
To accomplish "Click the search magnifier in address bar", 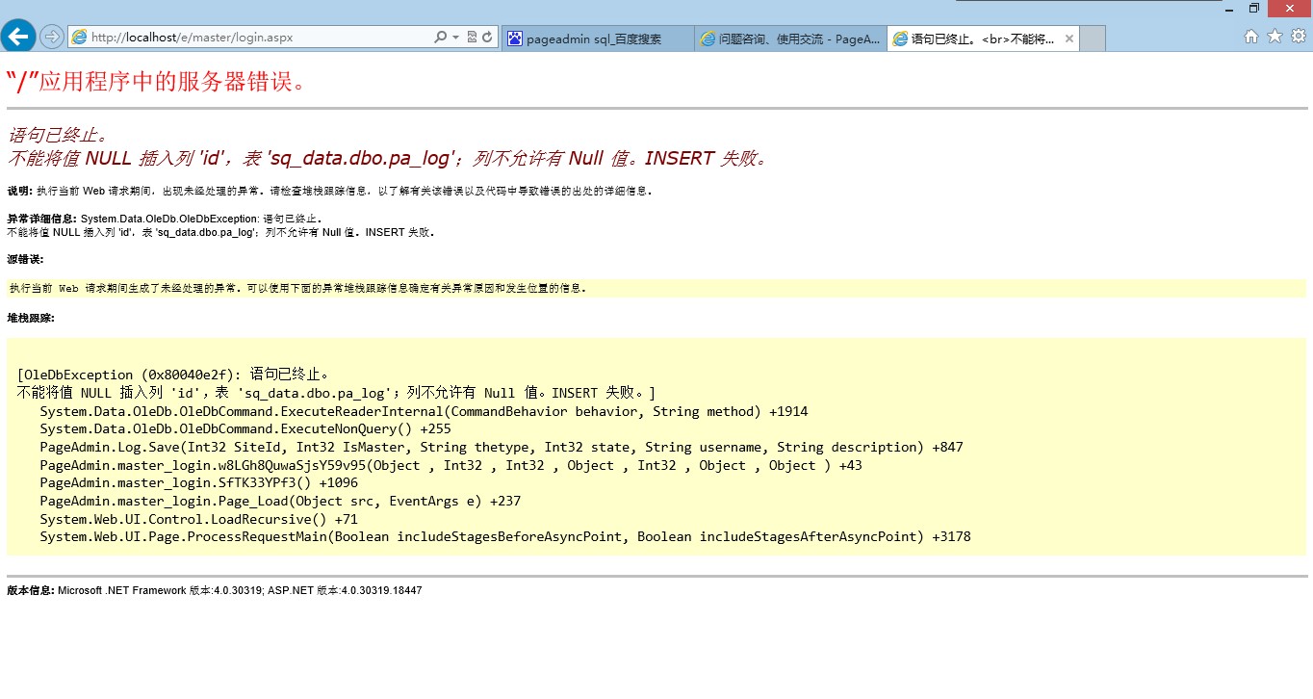I will pos(441,38).
